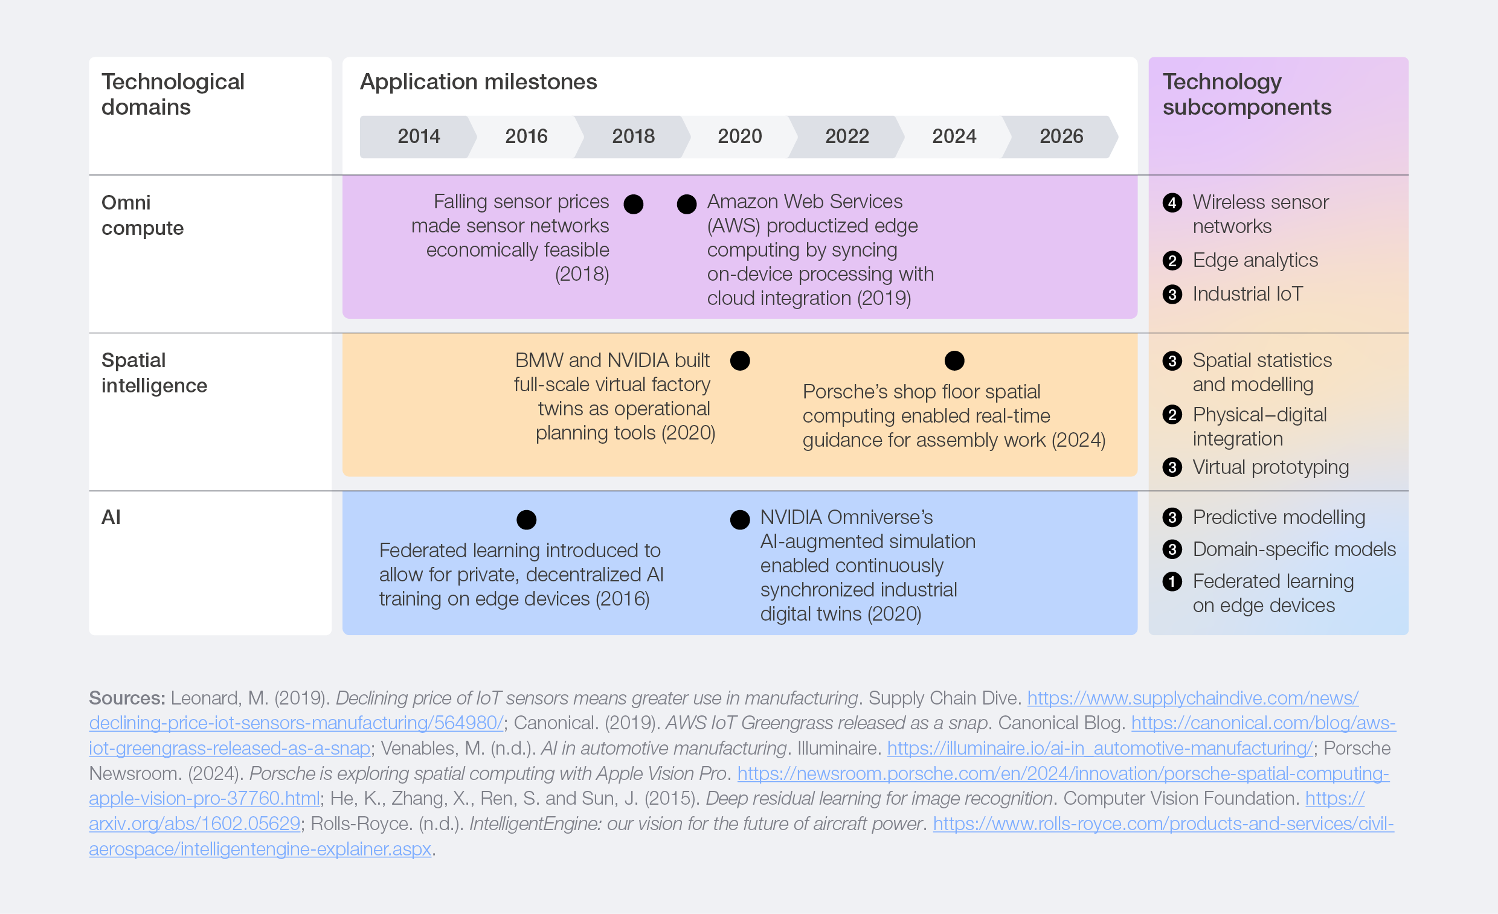This screenshot has width=1498, height=914.
Task: Open the supplychaindive.com source link
Action: pos(1192,698)
